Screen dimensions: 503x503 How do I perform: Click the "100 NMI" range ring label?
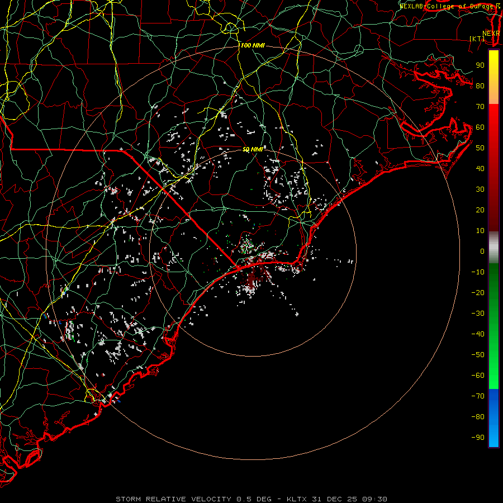[x=253, y=46]
